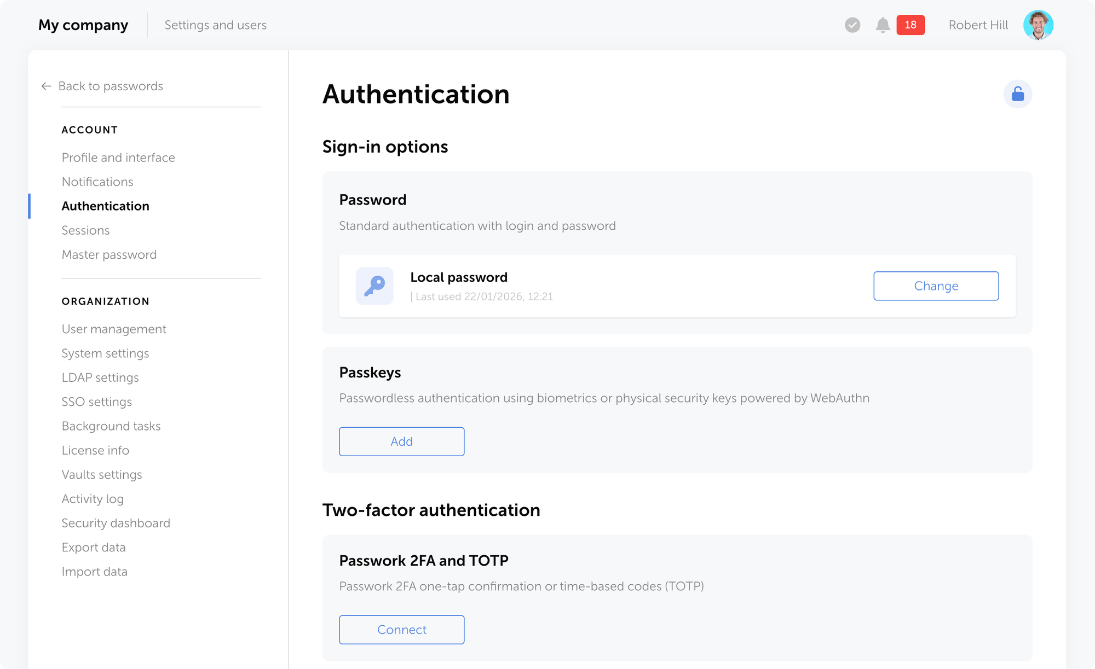Open Robert Hill's profile avatar
The width and height of the screenshot is (1095, 669).
point(1038,25)
